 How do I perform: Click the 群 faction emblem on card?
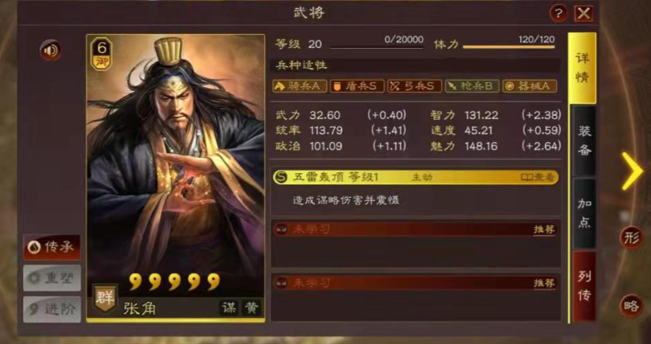[105, 298]
